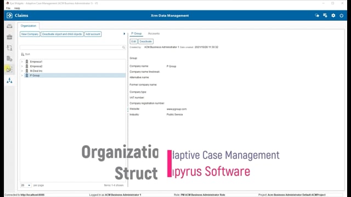Image resolution: width=351 pixels, height=197 pixels.
Task: Click the Deactivate button in details
Action: pyautogui.click(x=146, y=42)
